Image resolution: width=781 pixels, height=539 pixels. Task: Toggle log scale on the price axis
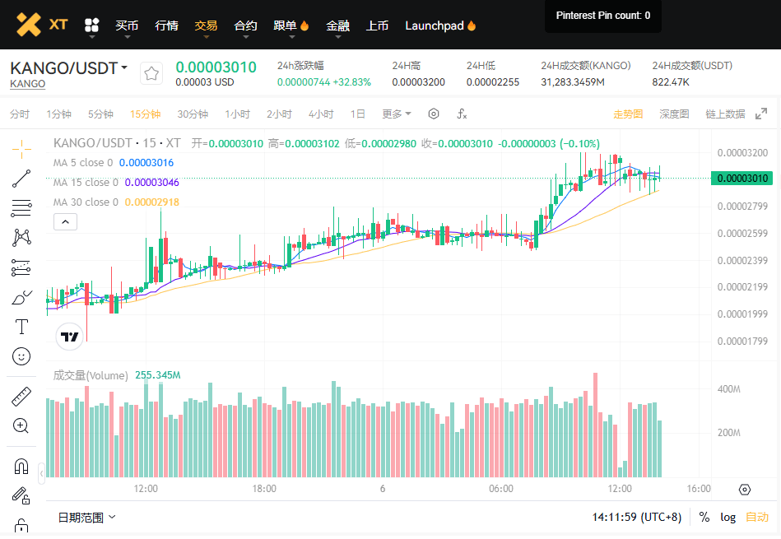coord(728,517)
